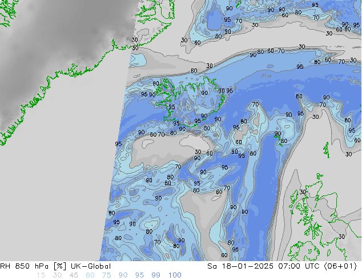
Task: Click legend value 30 in the bottom scale row
Action: 57,275
